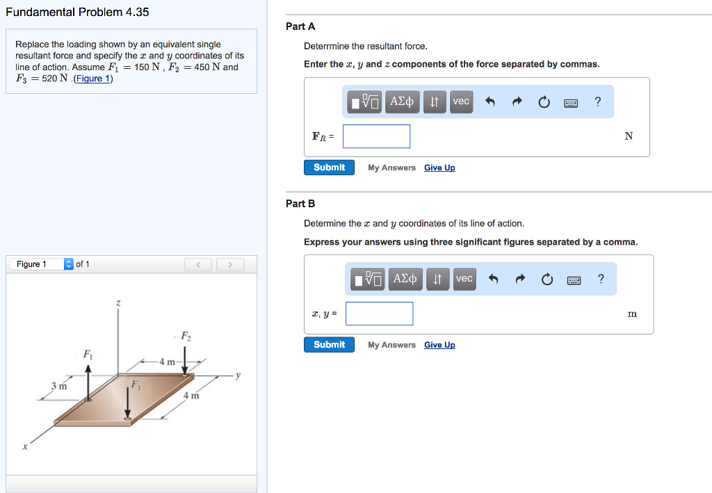Screen dimensions: 712x493
Task: Open templates (fraction/root) tool in Part A
Action: click(364, 102)
